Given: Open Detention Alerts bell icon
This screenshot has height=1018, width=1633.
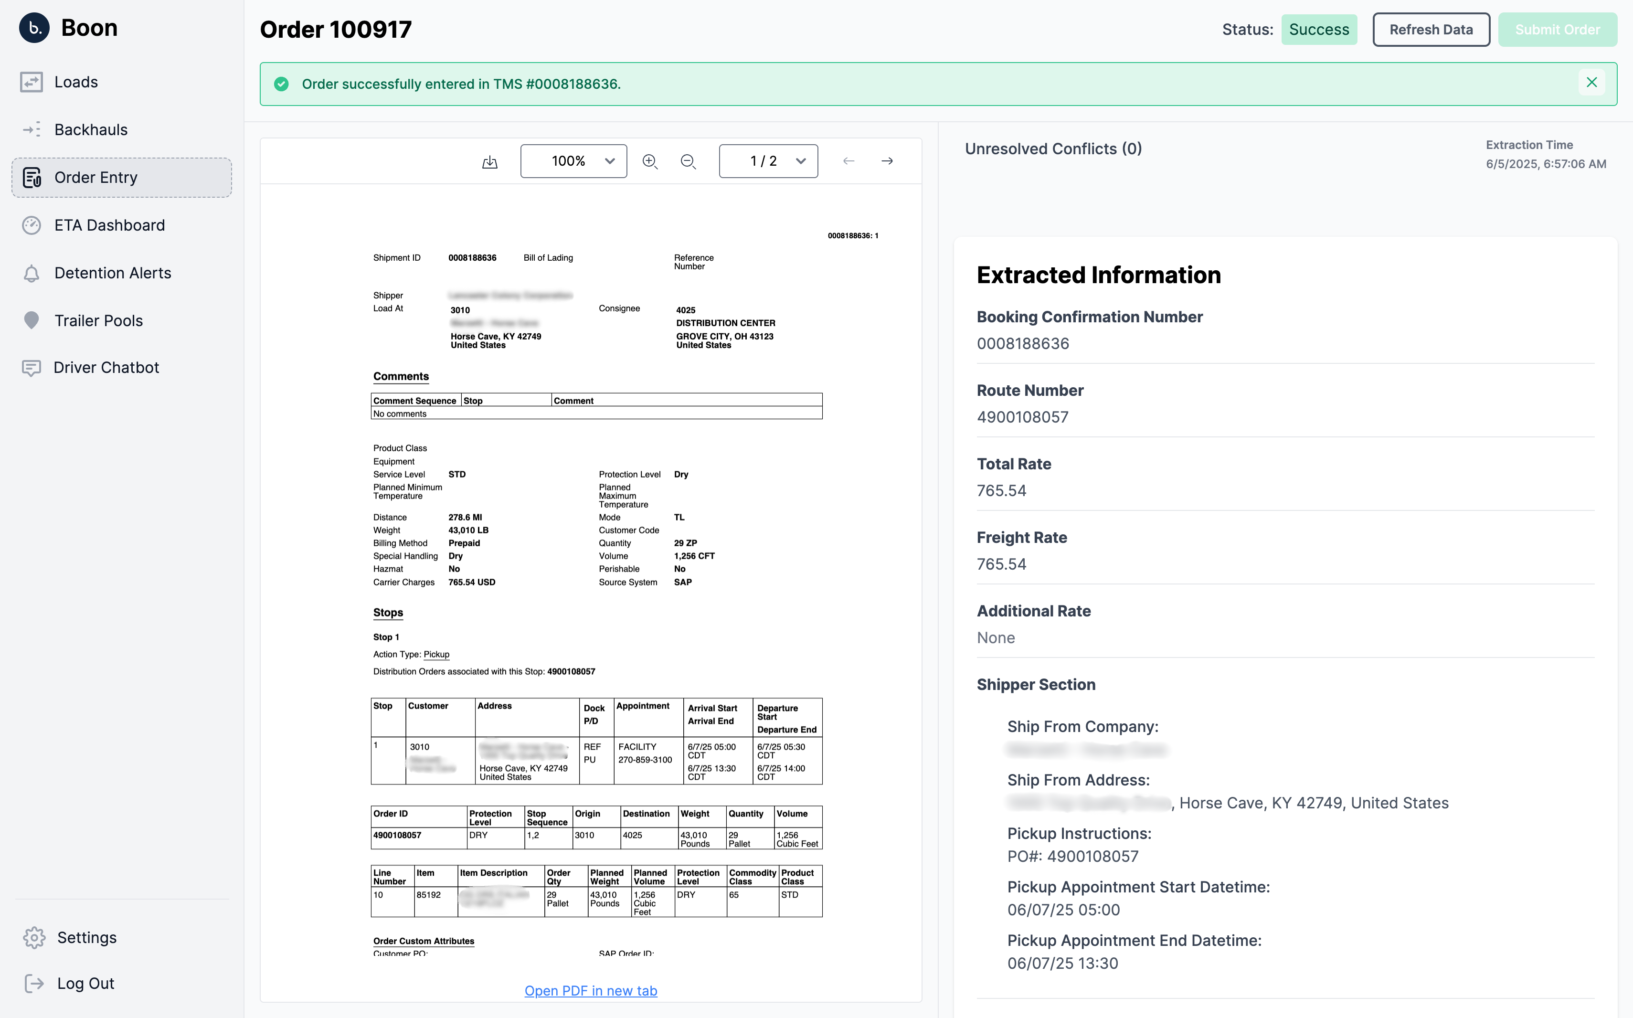Looking at the screenshot, I should pos(32,273).
